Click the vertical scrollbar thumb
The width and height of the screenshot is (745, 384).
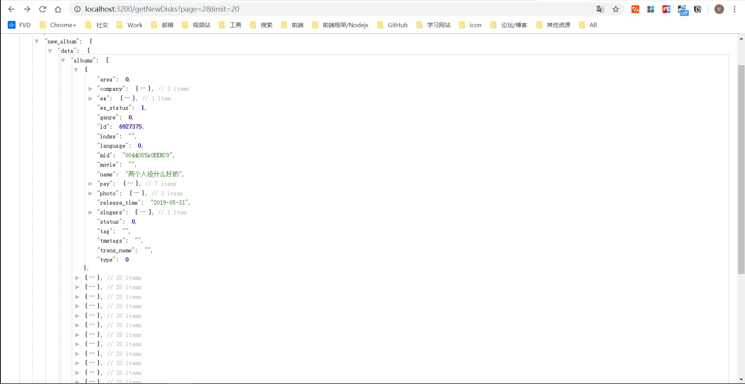(x=741, y=170)
